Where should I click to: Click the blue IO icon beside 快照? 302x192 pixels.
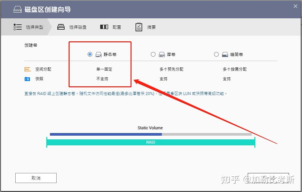(28, 79)
